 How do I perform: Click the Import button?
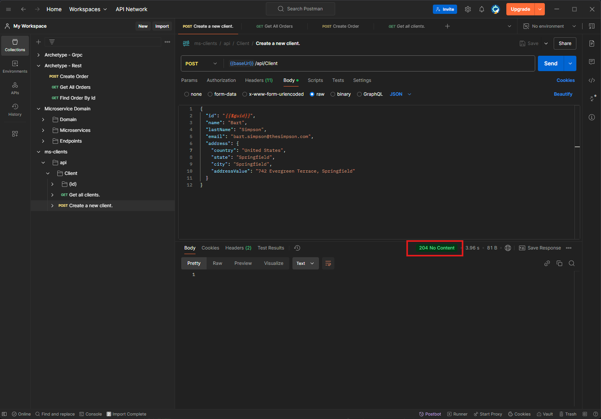point(162,26)
